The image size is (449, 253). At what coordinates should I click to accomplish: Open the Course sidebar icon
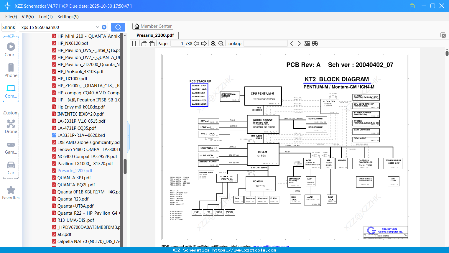click(x=11, y=50)
